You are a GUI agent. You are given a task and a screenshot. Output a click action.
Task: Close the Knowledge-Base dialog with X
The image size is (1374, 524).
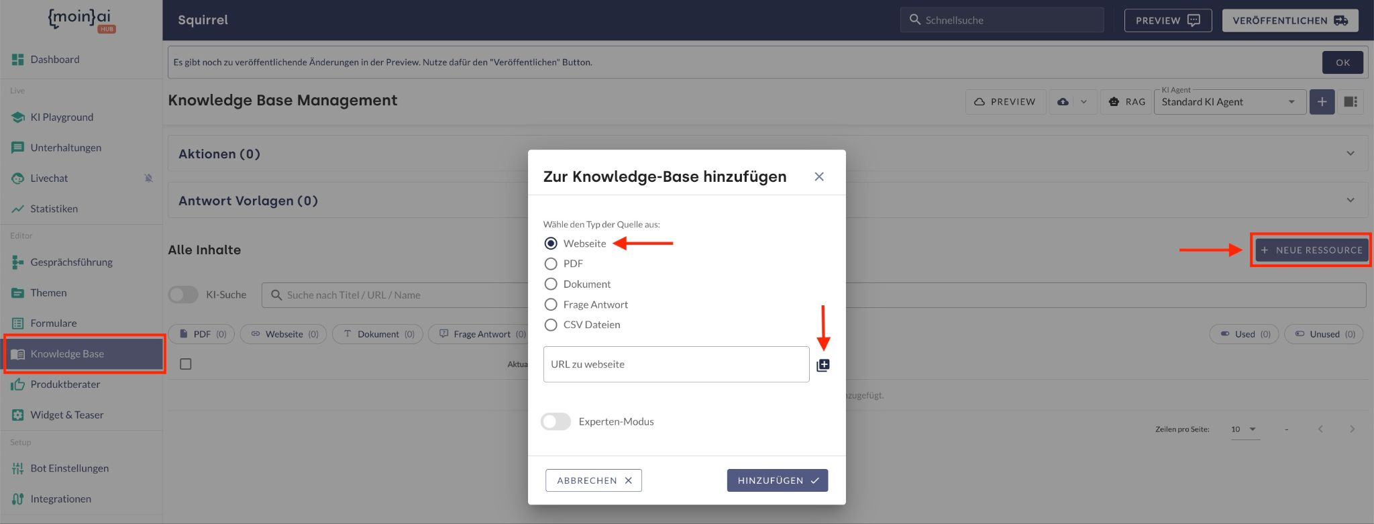click(x=818, y=176)
